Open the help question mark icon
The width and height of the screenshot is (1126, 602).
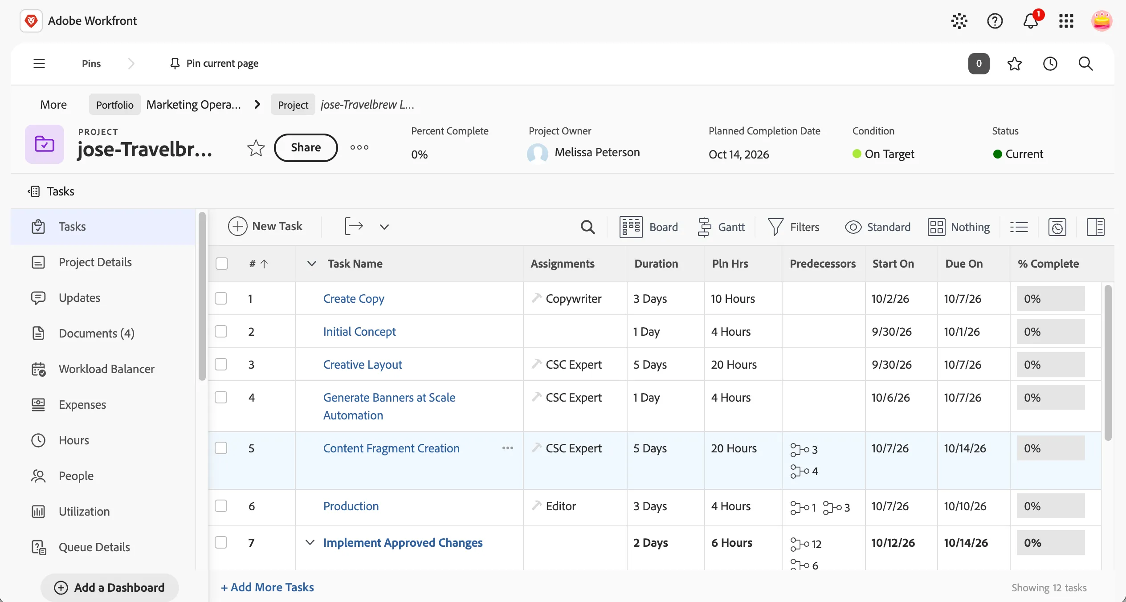[x=995, y=21]
